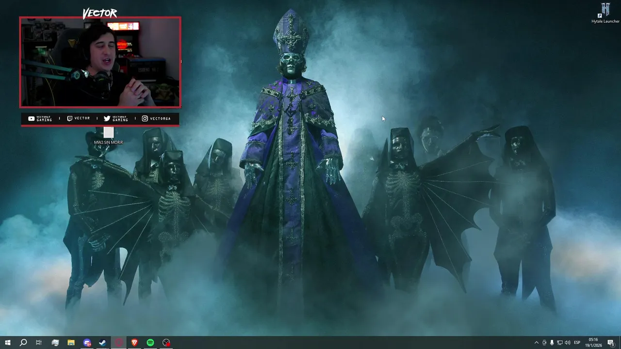Click the webcam feed overlay
621x349 pixels.
point(100,62)
